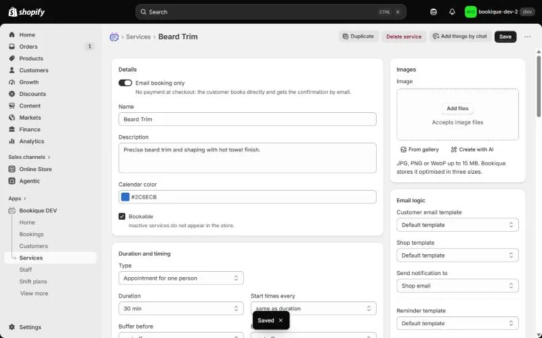Open Shop template dropdown

click(x=457, y=256)
